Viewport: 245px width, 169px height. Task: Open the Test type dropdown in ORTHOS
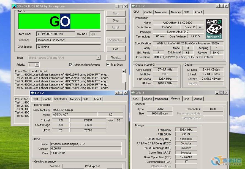98,58
